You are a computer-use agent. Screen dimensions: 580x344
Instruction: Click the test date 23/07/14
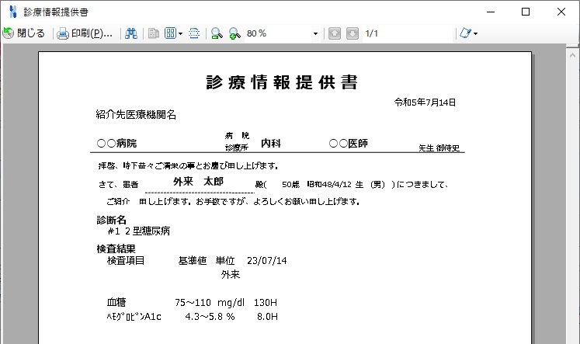pos(266,261)
